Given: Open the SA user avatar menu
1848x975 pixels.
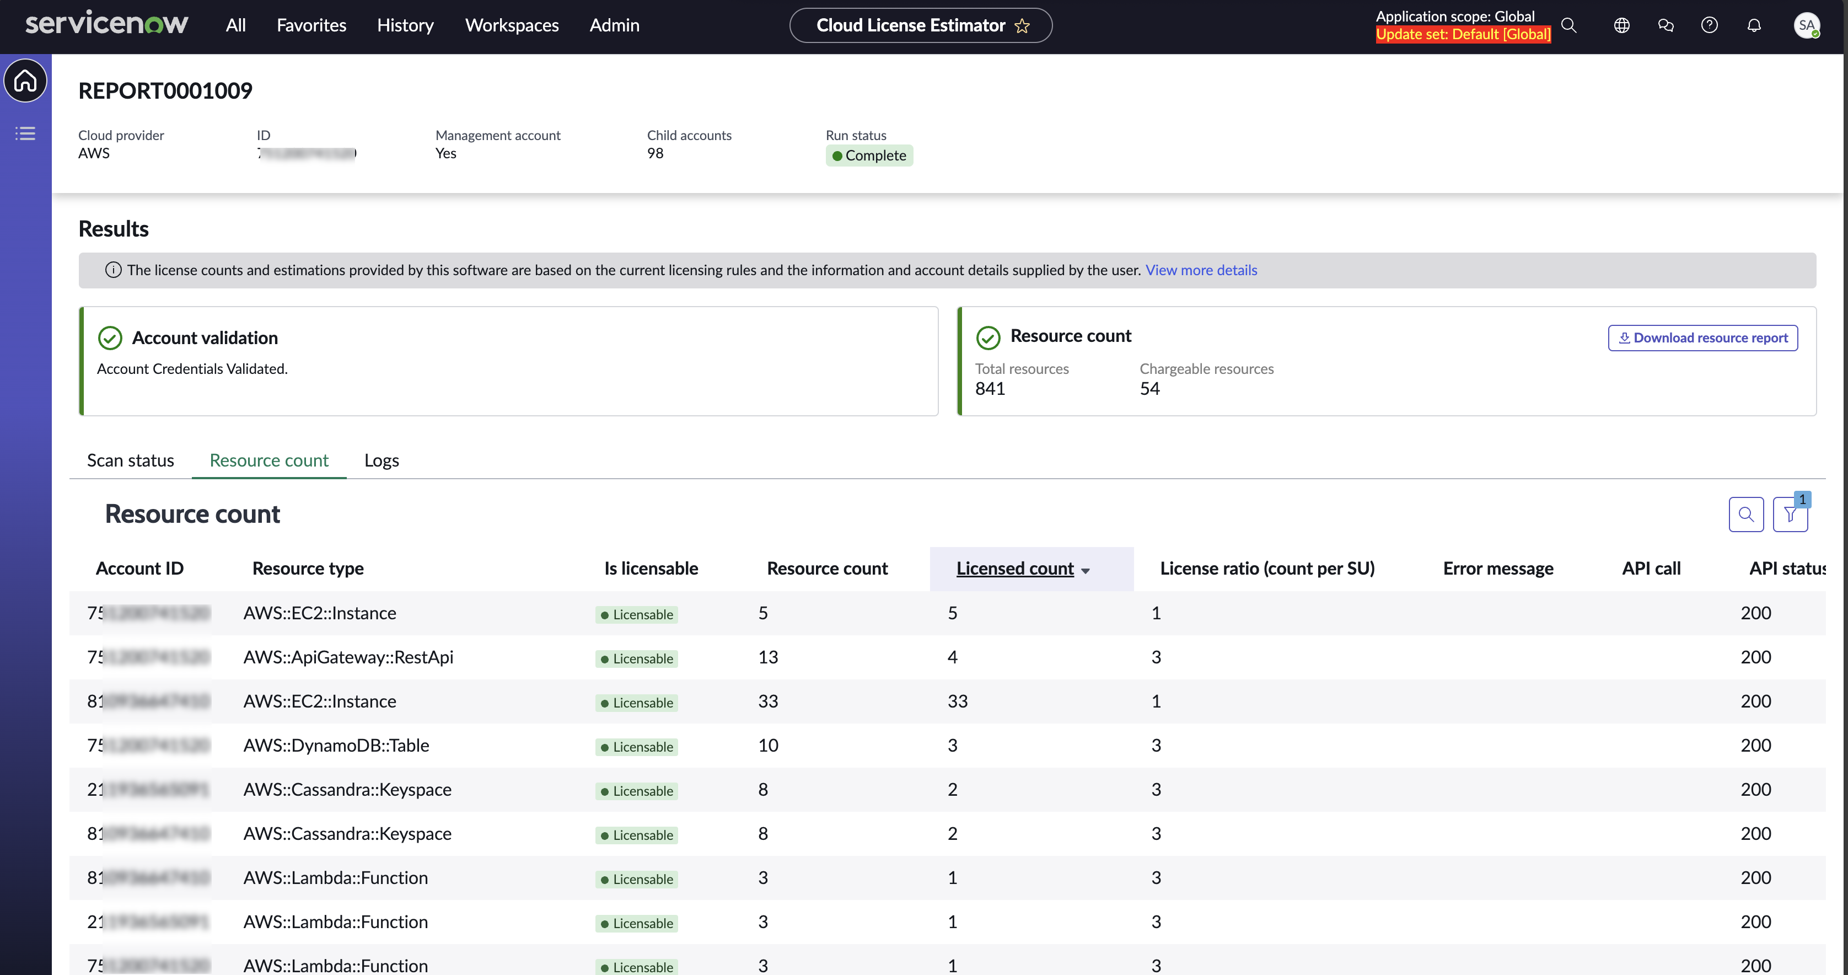Looking at the screenshot, I should (1807, 25).
